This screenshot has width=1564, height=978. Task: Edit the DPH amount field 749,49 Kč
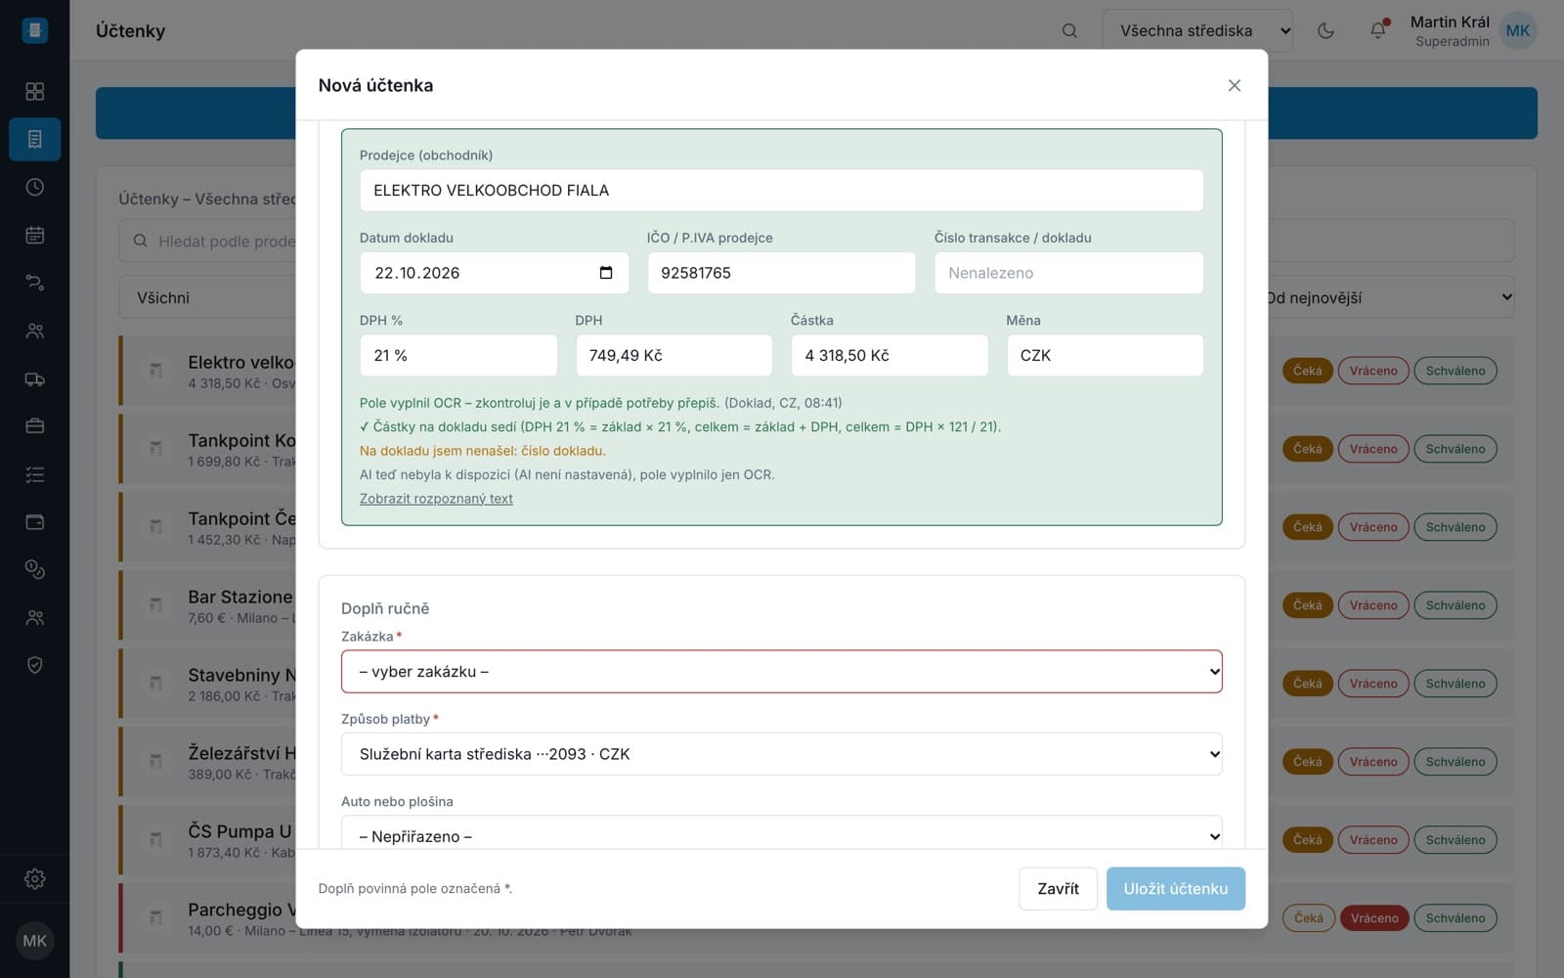(x=674, y=356)
